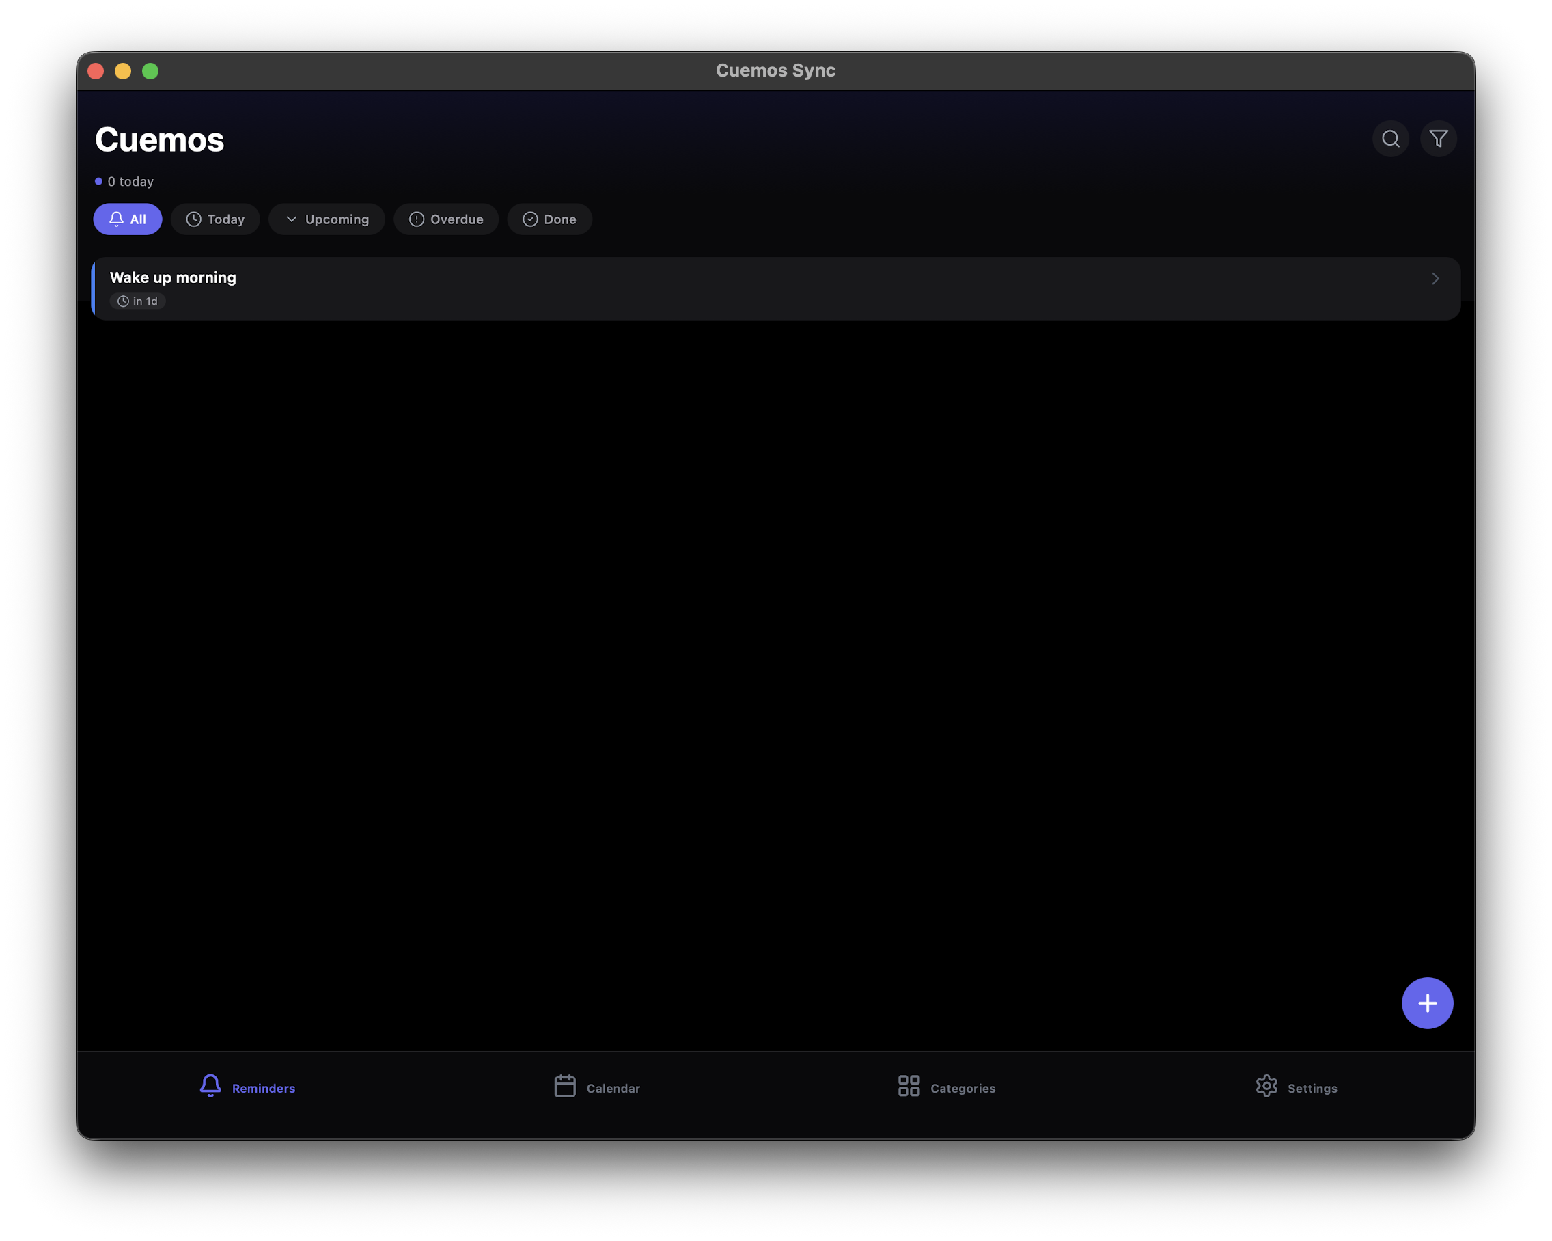Viewport: 1552px width, 1241px height.
Task: Click the clock badge "in 1d"
Action: pyautogui.click(x=137, y=301)
